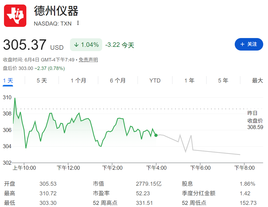
Task: Click the 开盘 label
Action: [10, 184]
